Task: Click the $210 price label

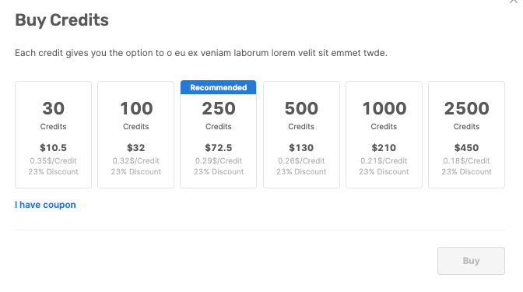Action: (x=384, y=147)
